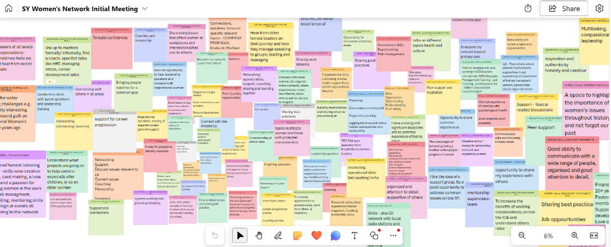Switch to the hand pan tool

[x=259, y=235]
